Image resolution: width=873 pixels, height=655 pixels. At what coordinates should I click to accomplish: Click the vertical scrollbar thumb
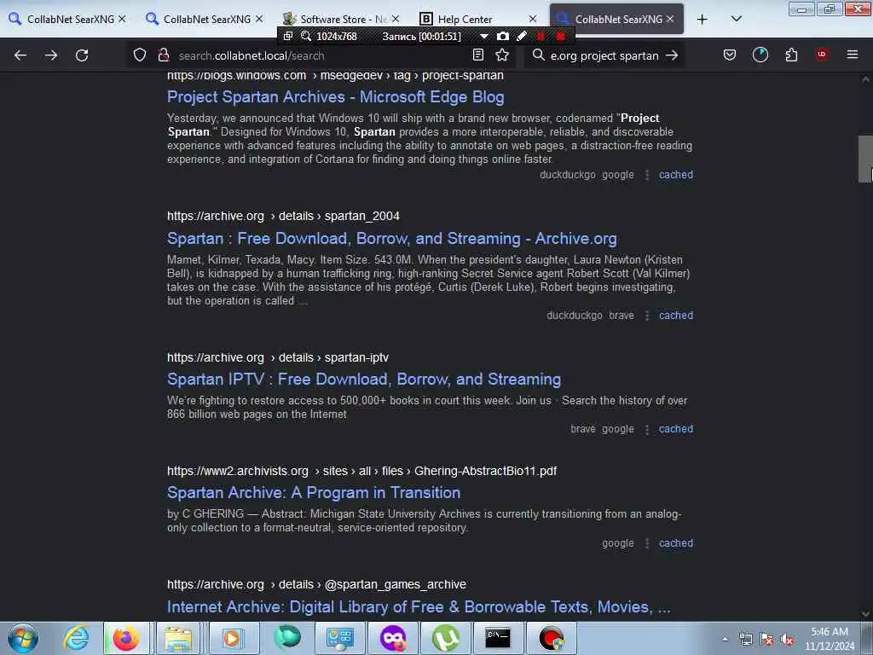tap(865, 159)
